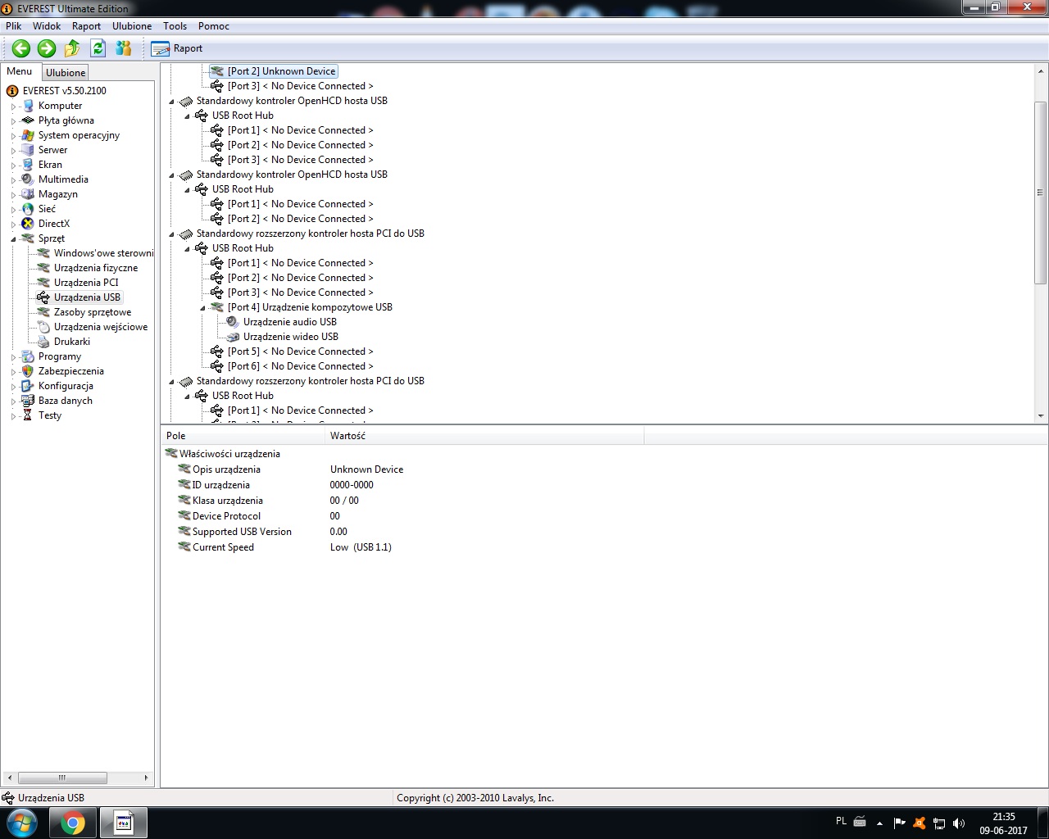Click the green Back arrow toolbar icon

21,48
